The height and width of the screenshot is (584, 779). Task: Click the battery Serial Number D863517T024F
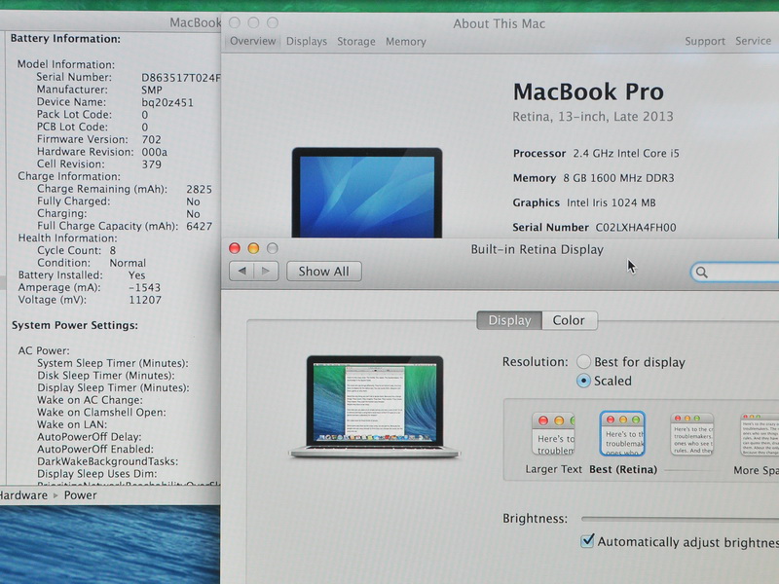[181, 78]
